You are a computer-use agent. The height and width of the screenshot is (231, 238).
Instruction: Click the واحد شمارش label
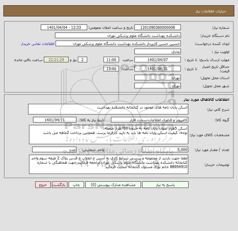tap(93, 150)
